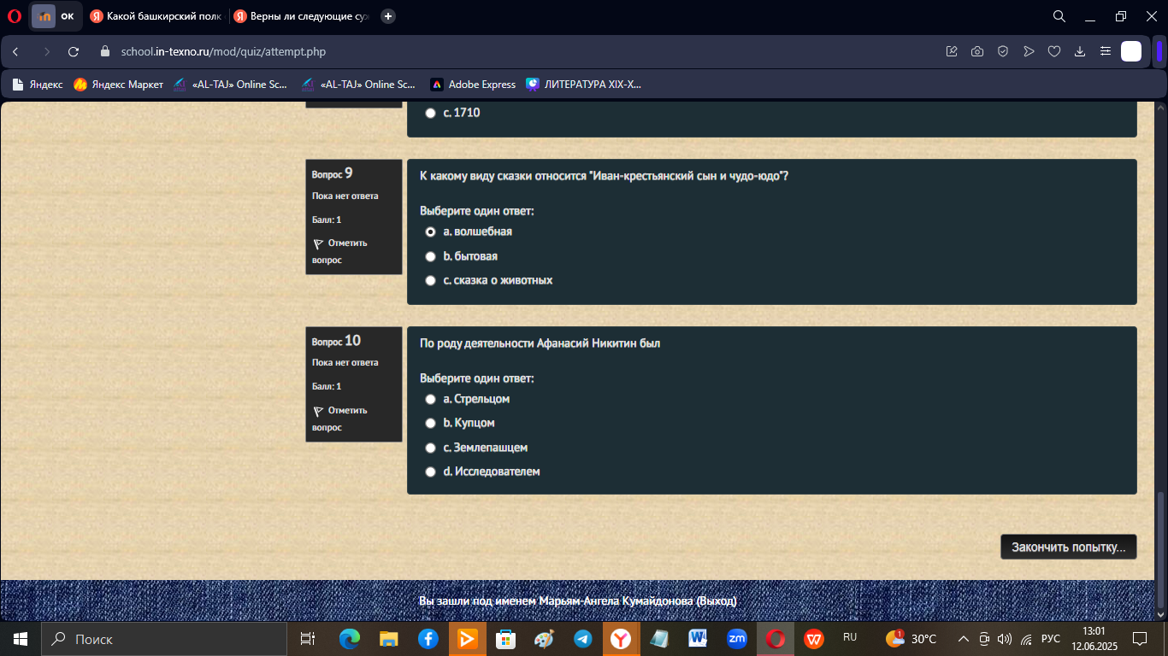Viewport: 1168px width, 656px height.
Task: Click the Закончить попытку button
Action: pyautogui.click(x=1069, y=548)
